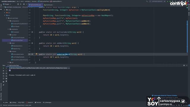
Task: Hide the Project panel with minus icon
Action: pos(26,4)
